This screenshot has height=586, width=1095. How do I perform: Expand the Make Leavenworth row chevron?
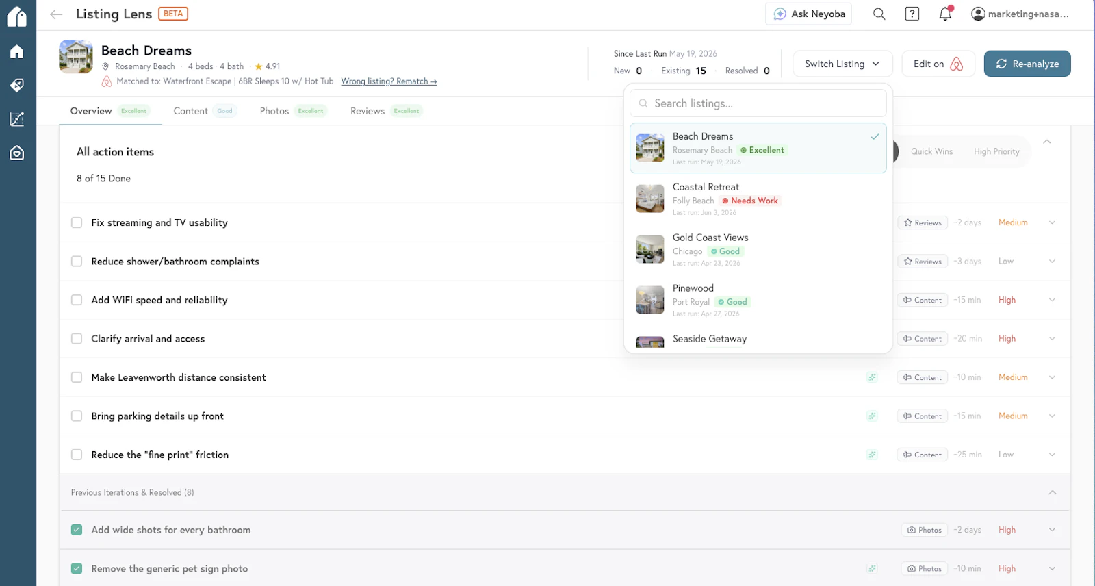(x=1052, y=377)
